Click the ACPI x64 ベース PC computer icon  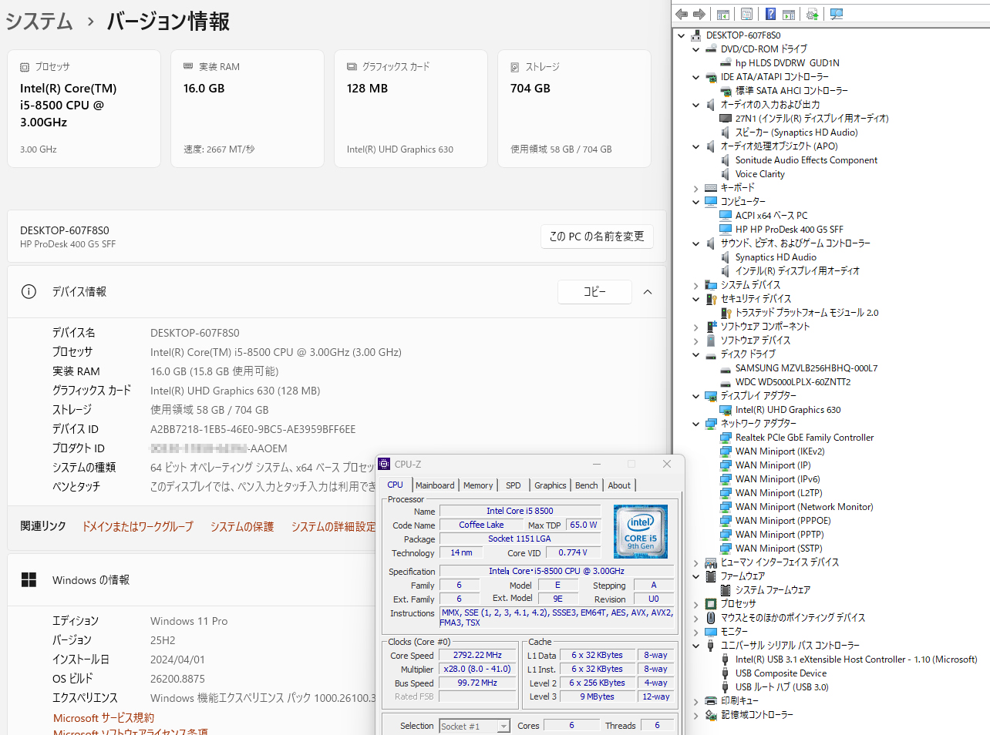(x=726, y=216)
